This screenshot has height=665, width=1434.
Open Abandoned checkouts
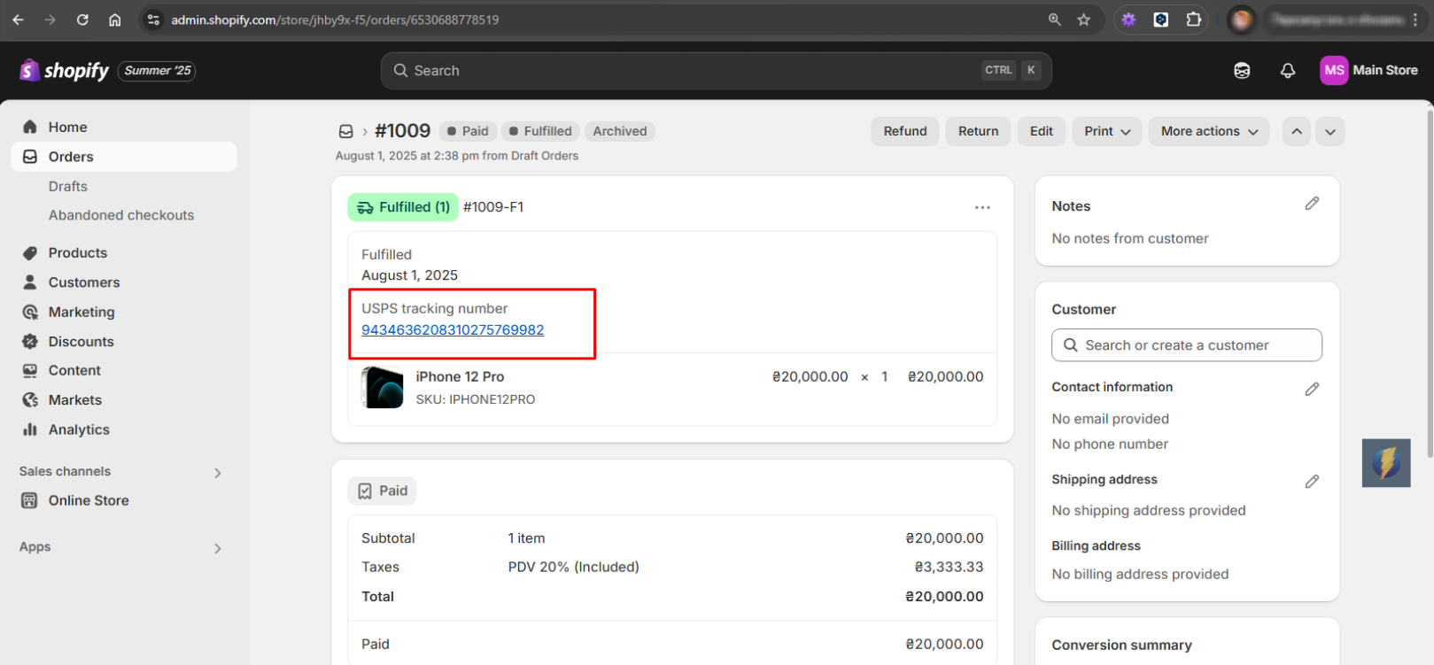121,215
